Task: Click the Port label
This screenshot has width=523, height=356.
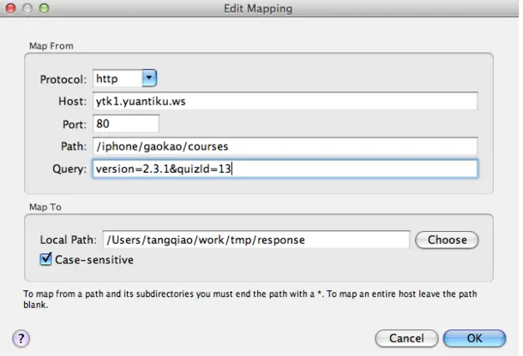Action: pyautogui.click(x=75, y=124)
